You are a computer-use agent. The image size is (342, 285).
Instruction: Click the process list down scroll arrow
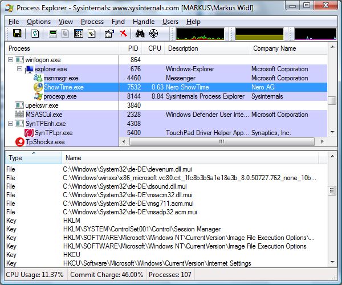(x=332, y=132)
